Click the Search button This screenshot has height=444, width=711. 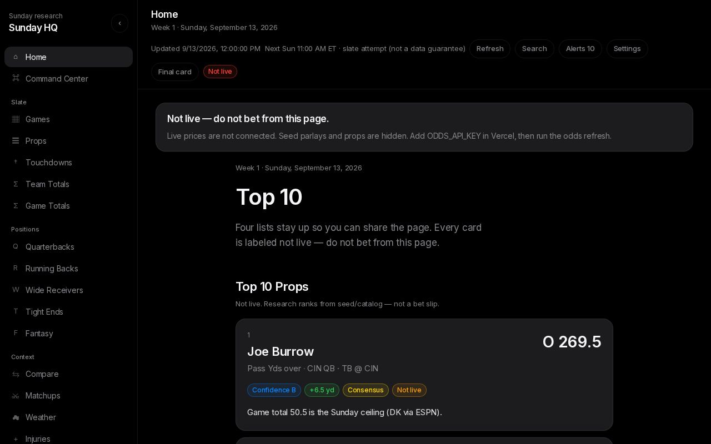pos(534,49)
